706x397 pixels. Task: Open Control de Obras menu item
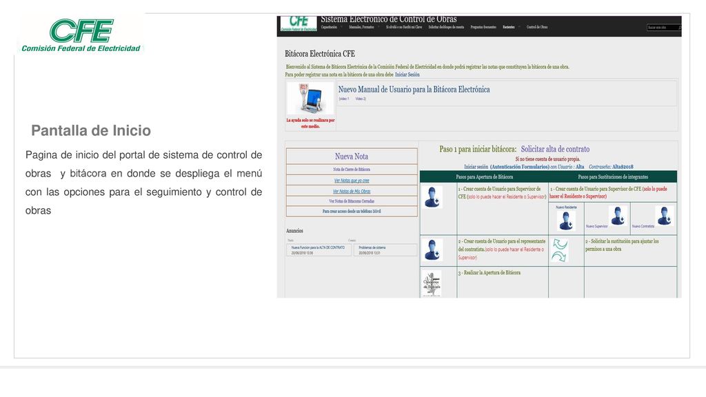tap(537, 27)
